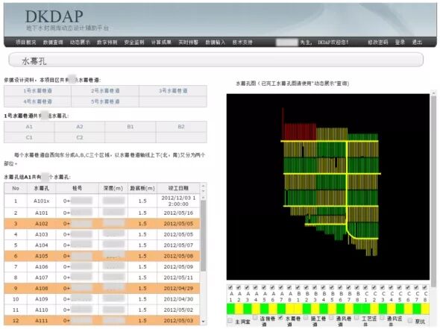This screenshot has width=440, height=329.
Task: Uncheck the A1 hole group checkbox
Action: [x=230, y=287]
